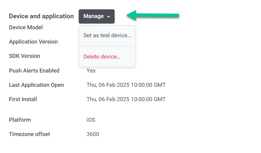Select the "iOS" platform value
This screenshot has width=261, height=153.
(x=91, y=120)
